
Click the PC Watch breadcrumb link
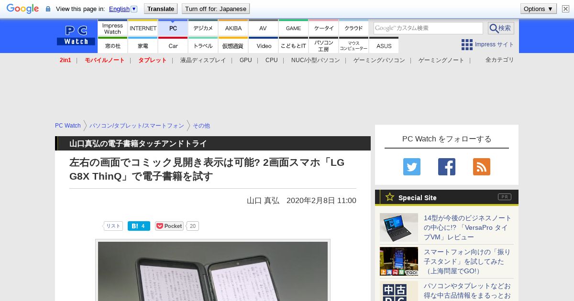click(x=68, y=126)
